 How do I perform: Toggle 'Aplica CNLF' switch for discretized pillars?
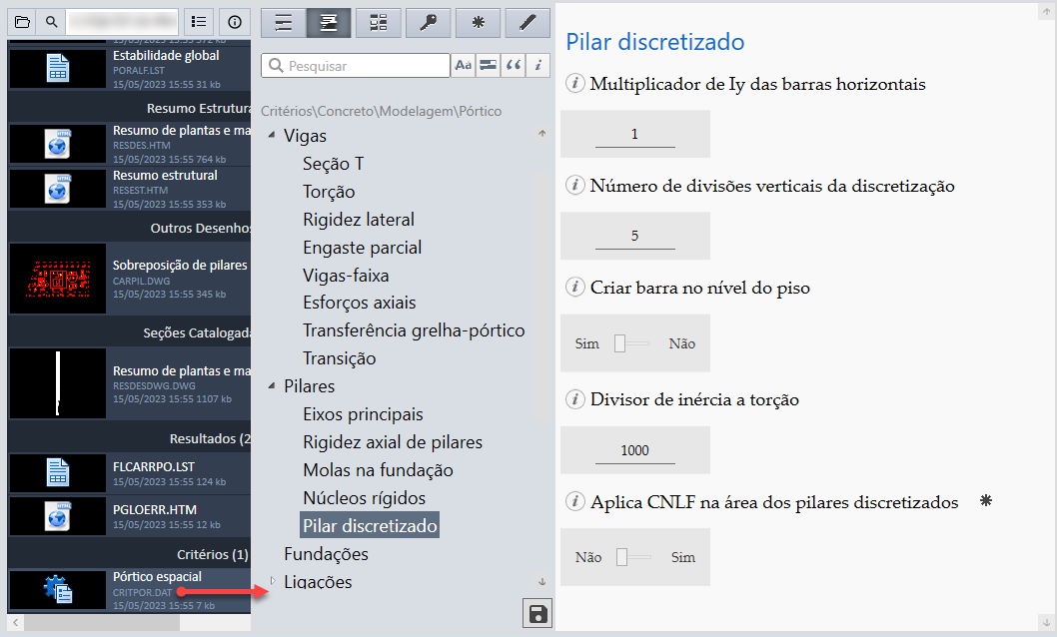tap(632, 557)
